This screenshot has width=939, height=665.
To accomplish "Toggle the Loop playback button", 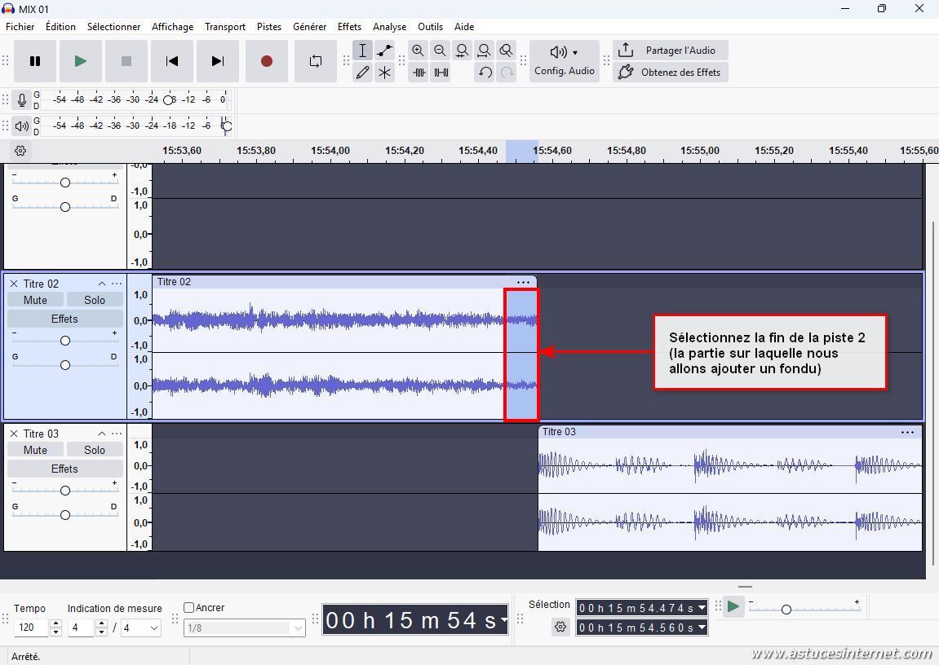I will [x=315, y=61].
